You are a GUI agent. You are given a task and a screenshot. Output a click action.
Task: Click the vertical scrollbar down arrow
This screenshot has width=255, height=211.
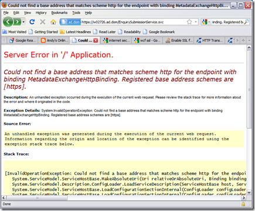(x=249, y=192)
